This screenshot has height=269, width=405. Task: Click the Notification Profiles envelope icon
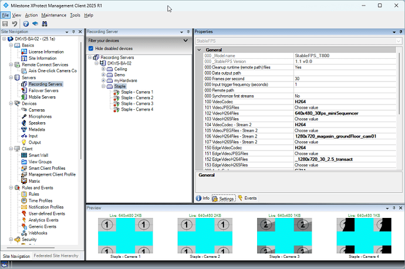[24, 207]
